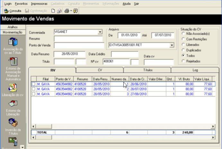Open the Ajuda menu
The image size is (222, 149).
coord(127,4)
